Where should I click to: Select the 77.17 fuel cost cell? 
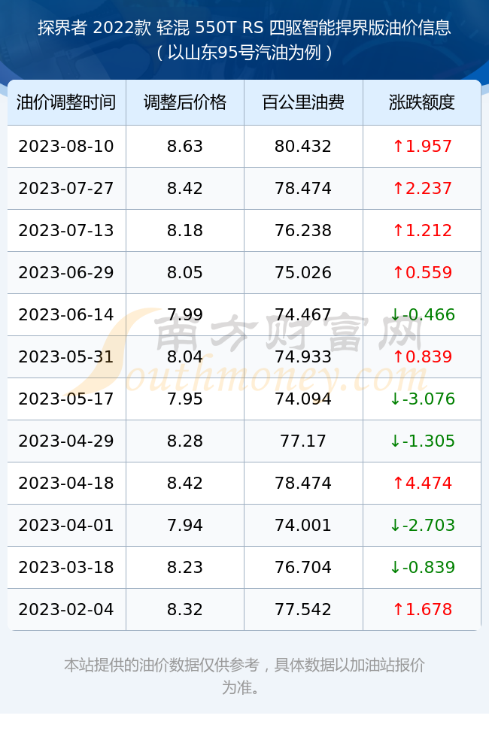coord(303,441)
